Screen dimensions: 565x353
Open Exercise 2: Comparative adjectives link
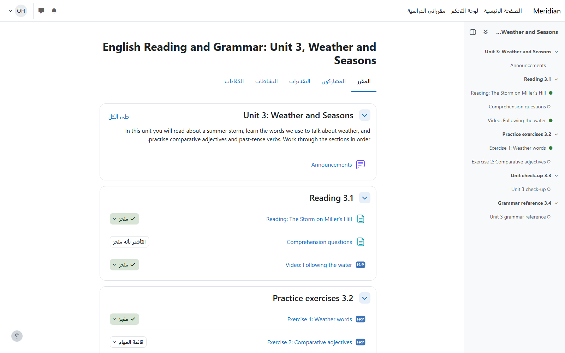pyautogui.click(x=310, y=342)
